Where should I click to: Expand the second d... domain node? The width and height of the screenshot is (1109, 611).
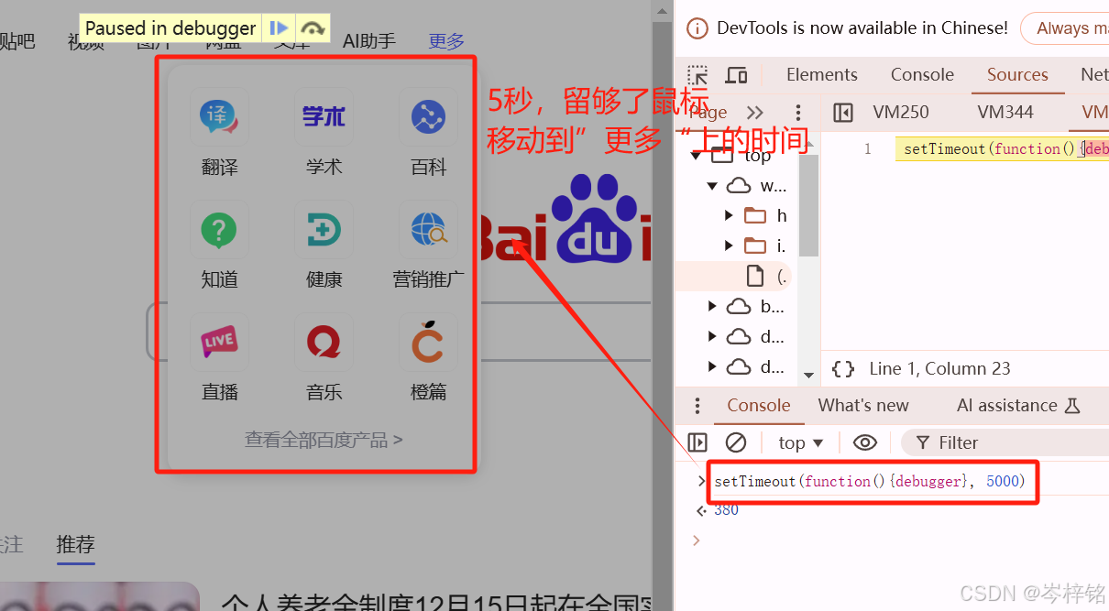click(x=712, y=366)
